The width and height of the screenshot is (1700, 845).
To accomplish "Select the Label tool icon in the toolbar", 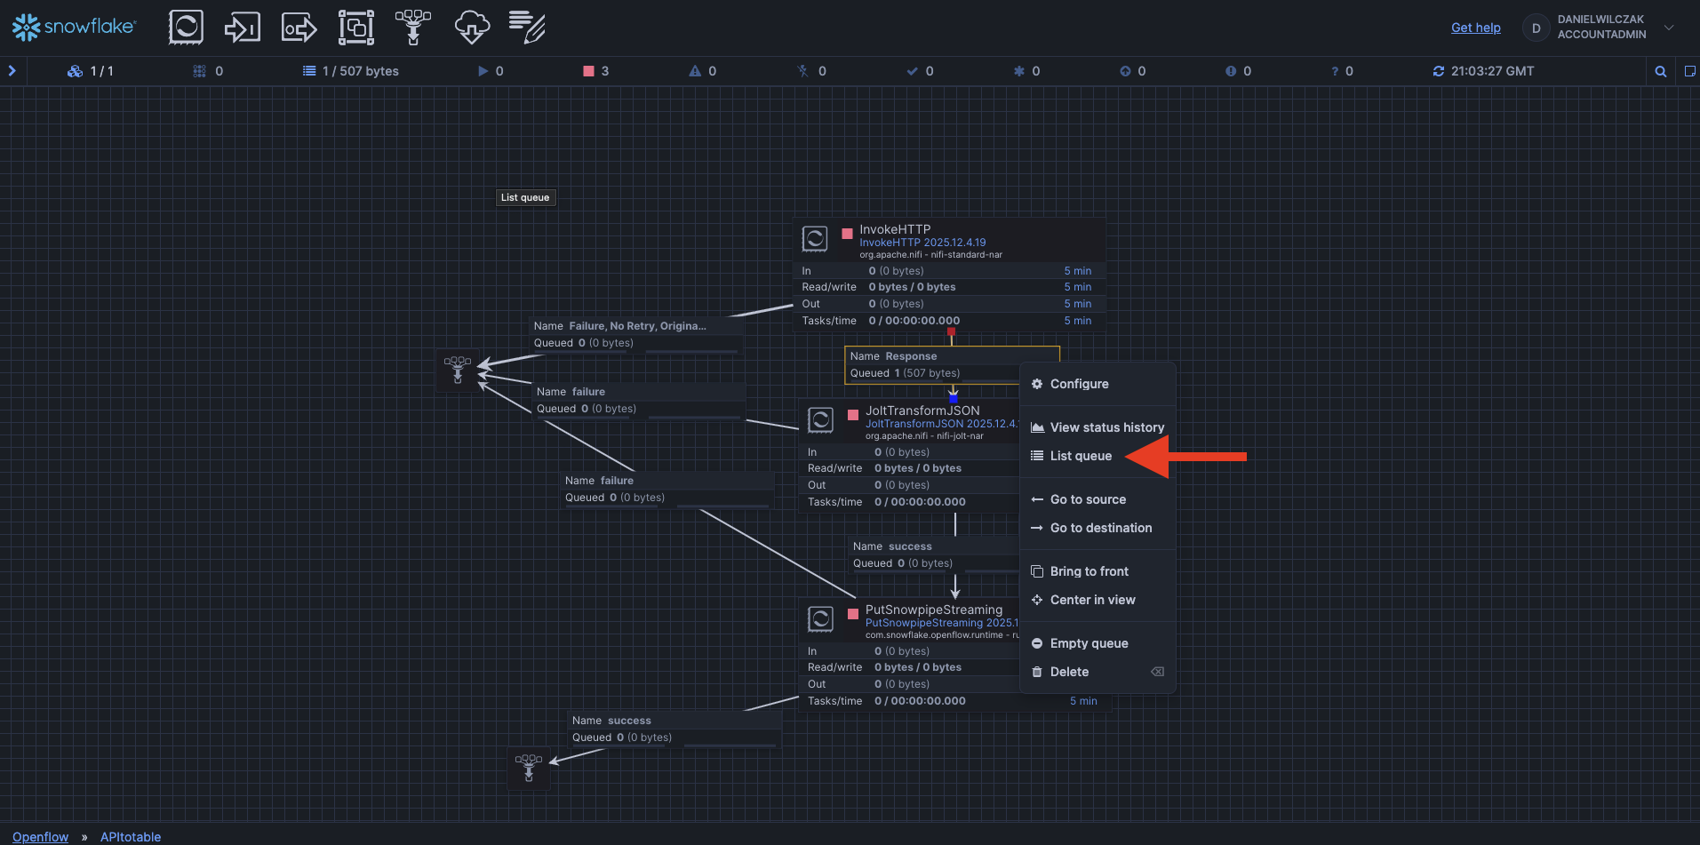I will 527,28.
